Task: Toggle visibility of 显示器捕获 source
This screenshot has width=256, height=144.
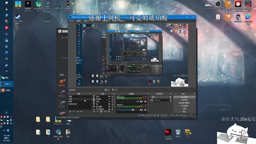Action: pyautogui.click(x=109, y=109)
